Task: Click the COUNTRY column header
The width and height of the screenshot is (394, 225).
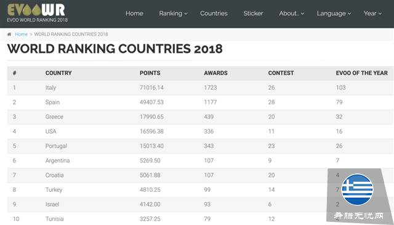Action: coord(58,73)
